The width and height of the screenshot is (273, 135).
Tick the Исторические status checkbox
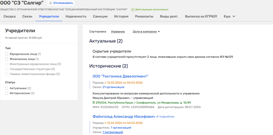click(7, 93)
